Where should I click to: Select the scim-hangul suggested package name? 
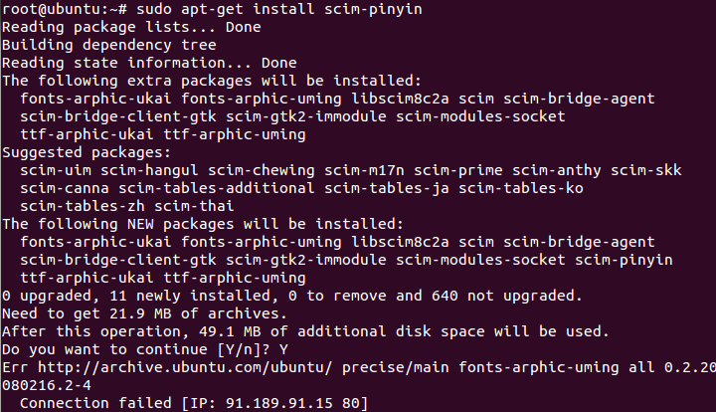coord(149,171)
